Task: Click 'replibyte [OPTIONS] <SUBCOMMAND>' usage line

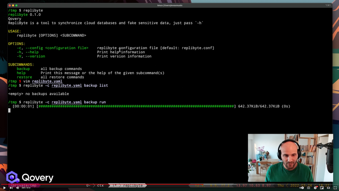Action: point(51,36)
